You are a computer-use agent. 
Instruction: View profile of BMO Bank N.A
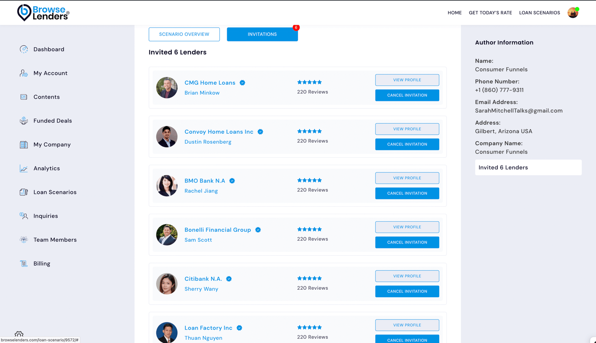(407, 178)
